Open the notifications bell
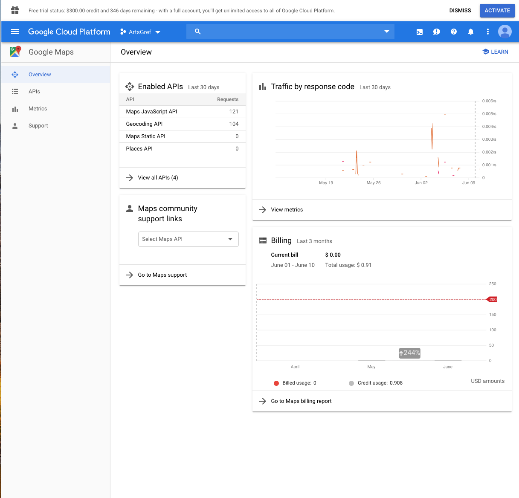The width and height of the screenshot is (519, 498). 471,32
